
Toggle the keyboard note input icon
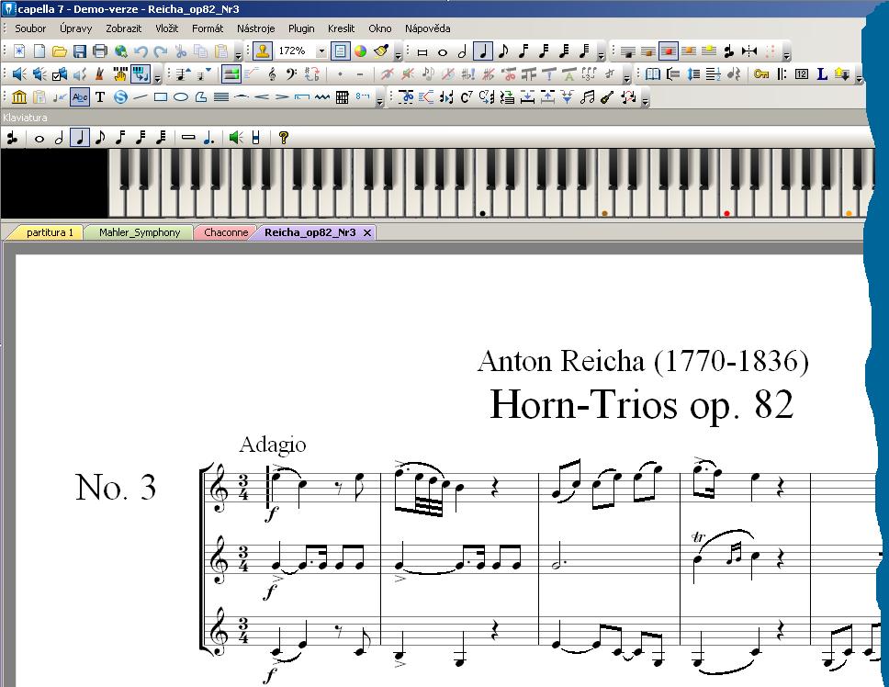(x=140, y=74)
